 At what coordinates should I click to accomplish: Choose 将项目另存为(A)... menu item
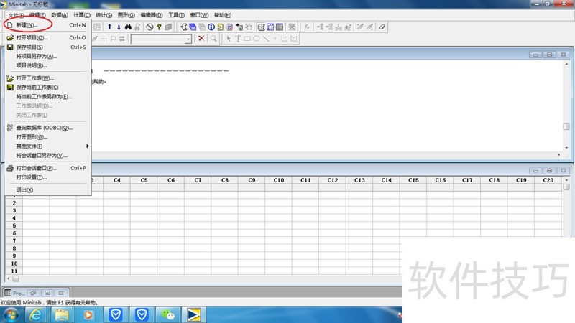pyautogui.click(x=48, y=56)
